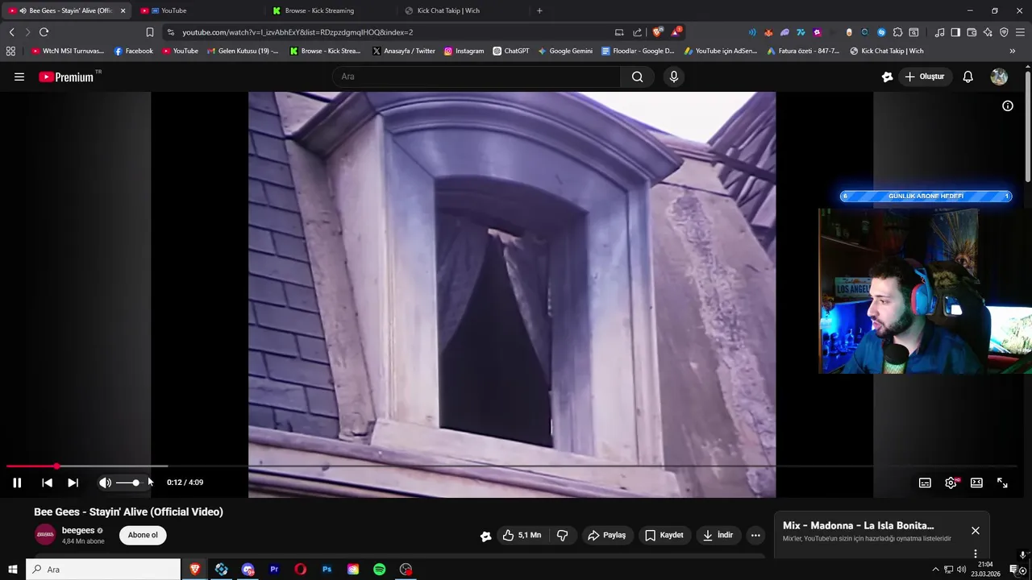Viewport: 1032px width, 580px height.
Task: Click the YouTube address bar URL
Action: 298,32
